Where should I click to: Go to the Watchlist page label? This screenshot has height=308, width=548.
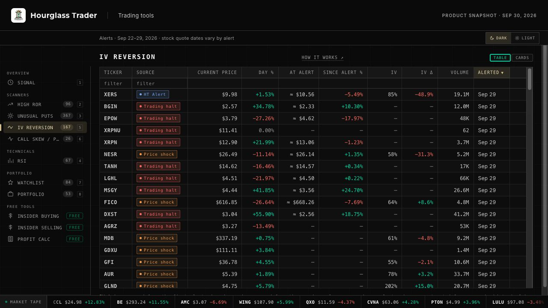pos(31,183)
